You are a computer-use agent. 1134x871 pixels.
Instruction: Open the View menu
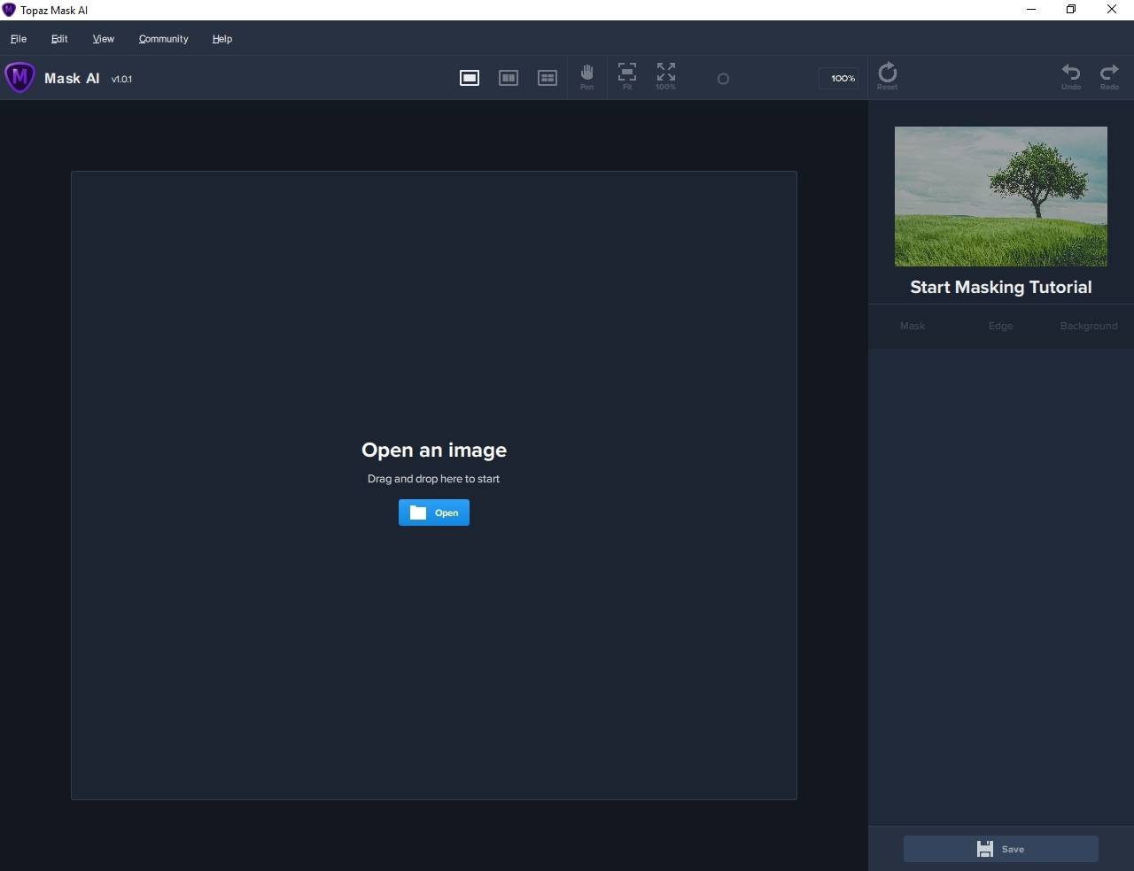pos(104,39)
